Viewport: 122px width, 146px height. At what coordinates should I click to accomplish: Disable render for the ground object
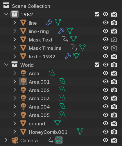[114, 123]
